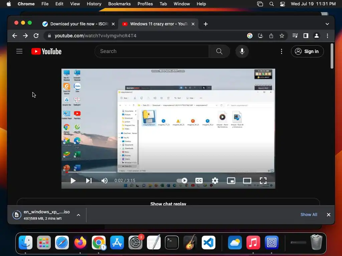Open the Tab menu
Viewport: 342px width, 256px height.
pos(163,4)
